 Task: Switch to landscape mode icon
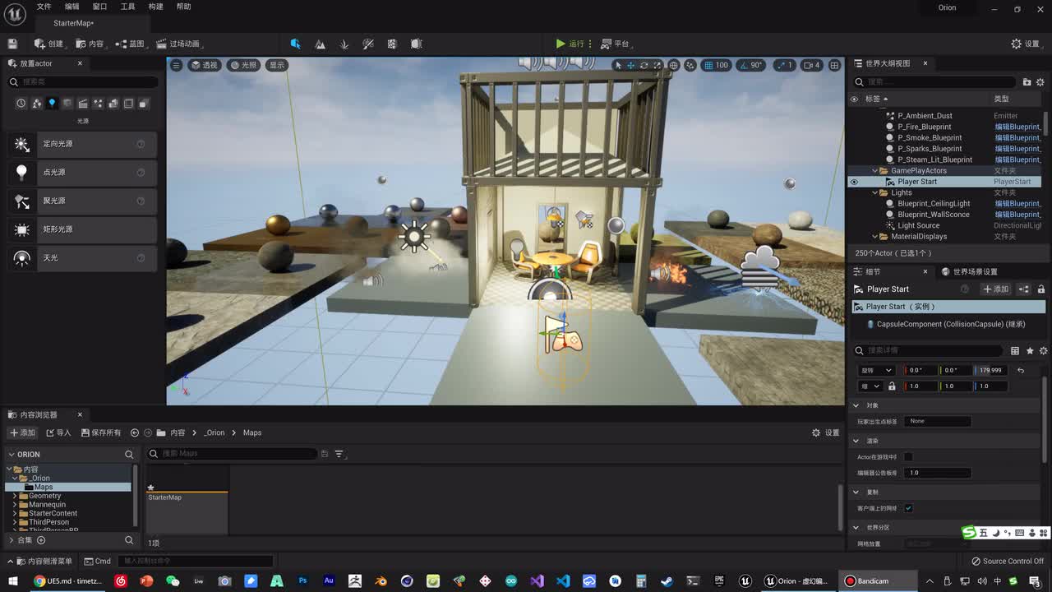click(x=320, y=44)
